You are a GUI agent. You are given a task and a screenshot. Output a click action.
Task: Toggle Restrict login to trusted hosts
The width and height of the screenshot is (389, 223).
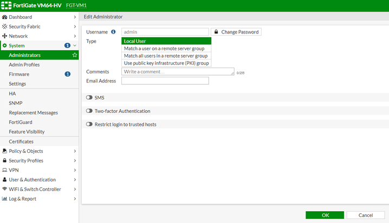(x=89, y=124)
